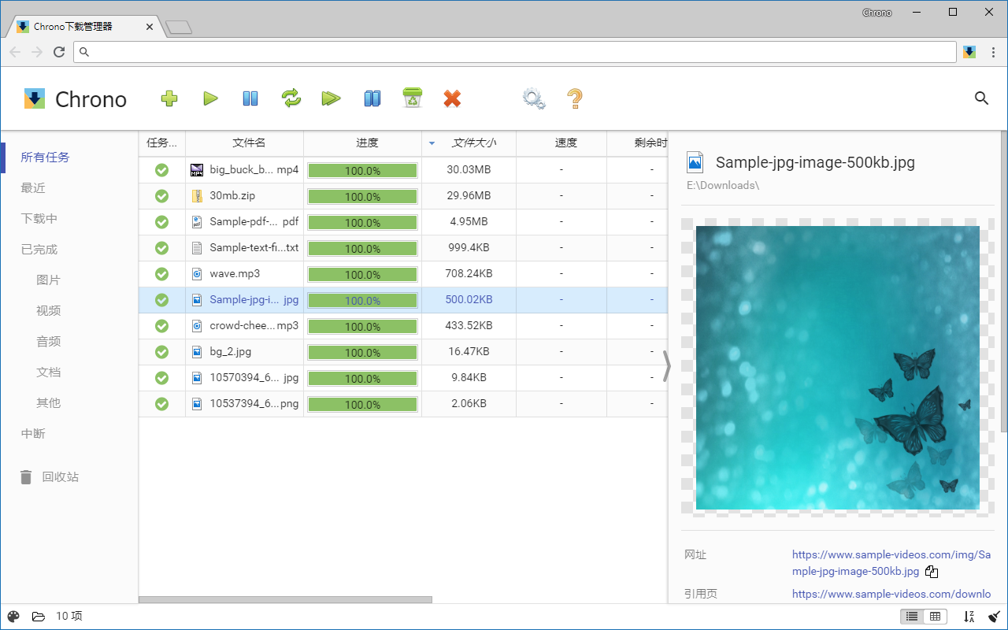1008x630 pixels.
Task: Click the horizontal scrollbar under task list
Action: pyautogui.click(x=285, y=600)
